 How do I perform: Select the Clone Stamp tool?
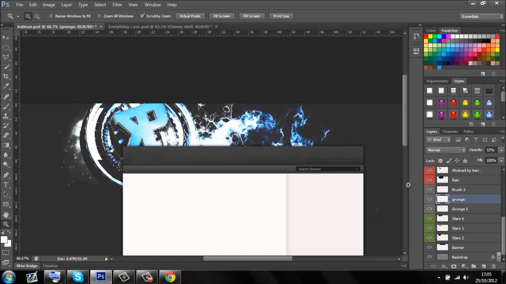(6, 116)
